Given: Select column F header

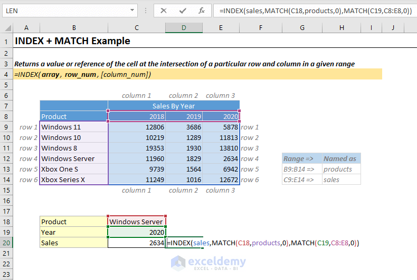Looking at the screenshot, I should (261, 27).
